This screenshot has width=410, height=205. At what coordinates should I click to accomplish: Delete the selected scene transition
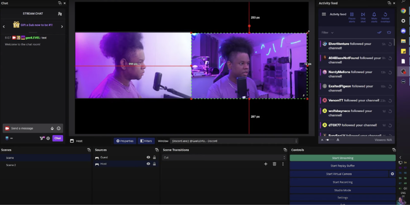pyautogui.click(x=274, y=164)
